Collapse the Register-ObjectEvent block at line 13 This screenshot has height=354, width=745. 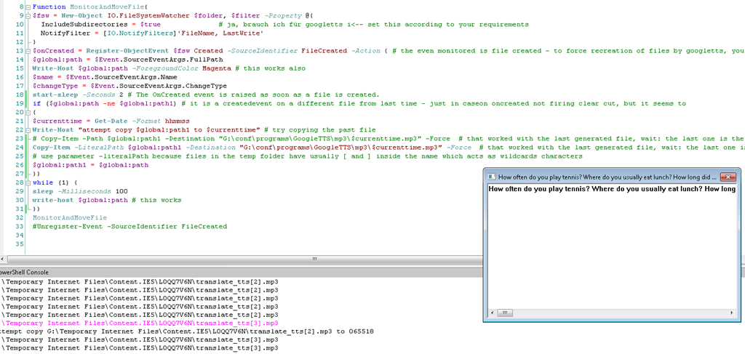pyautogui.click(x=27, y=51)
